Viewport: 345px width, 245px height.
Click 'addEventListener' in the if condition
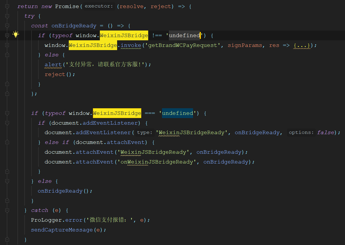[x=110, y=123]
